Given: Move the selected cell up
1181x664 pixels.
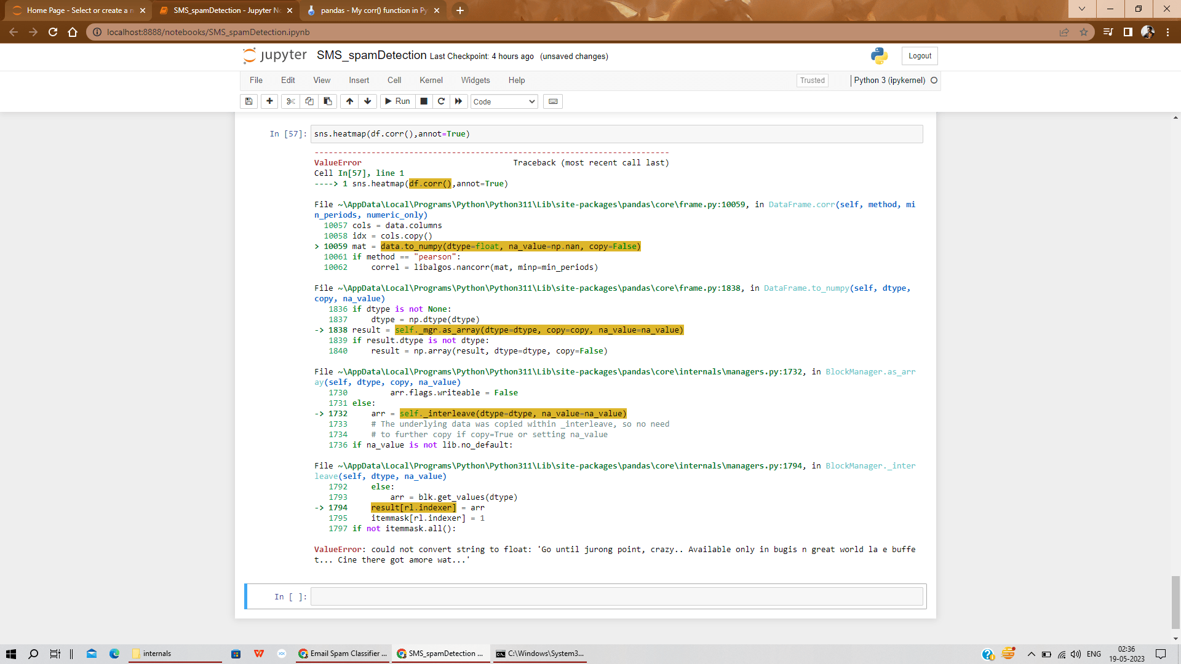Looking at the screenshot, I should (x=349, y=101).
